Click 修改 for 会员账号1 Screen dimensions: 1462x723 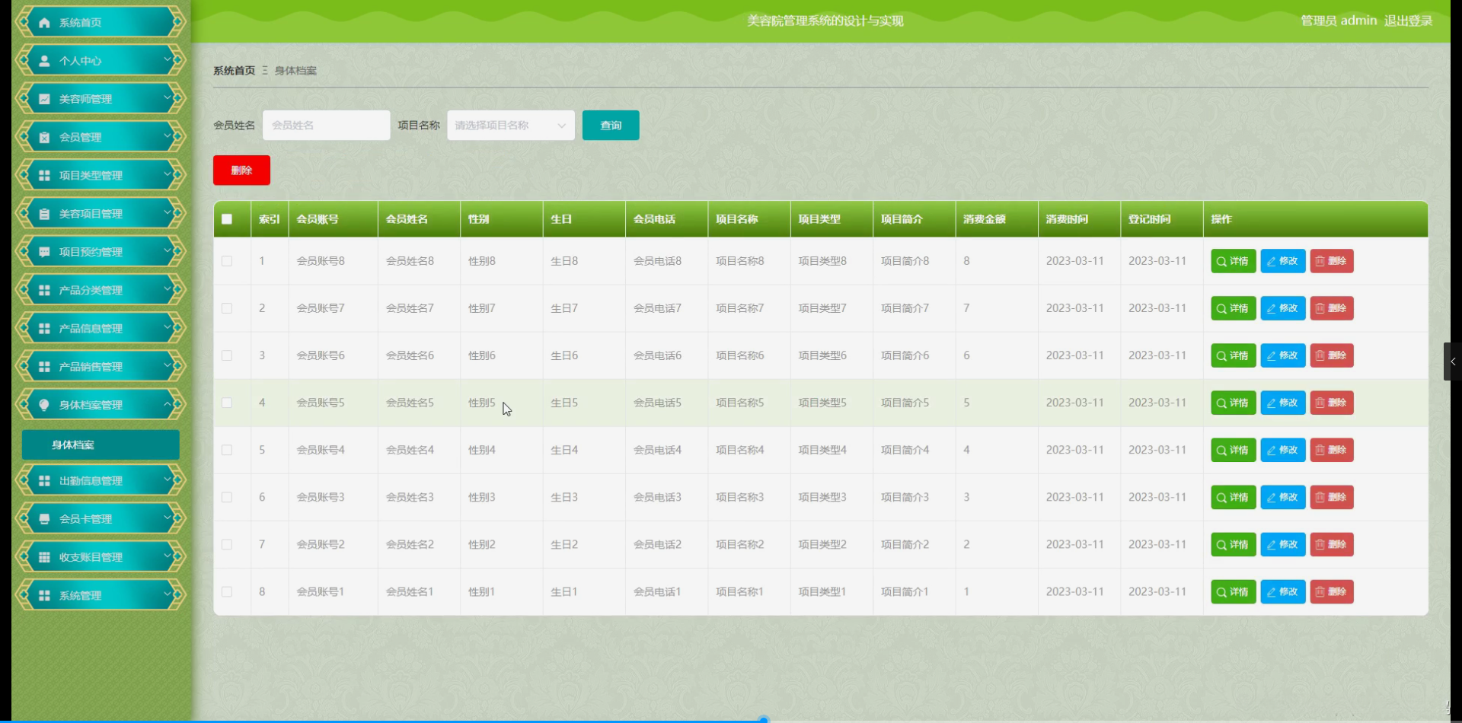(x=1283, y=591)
